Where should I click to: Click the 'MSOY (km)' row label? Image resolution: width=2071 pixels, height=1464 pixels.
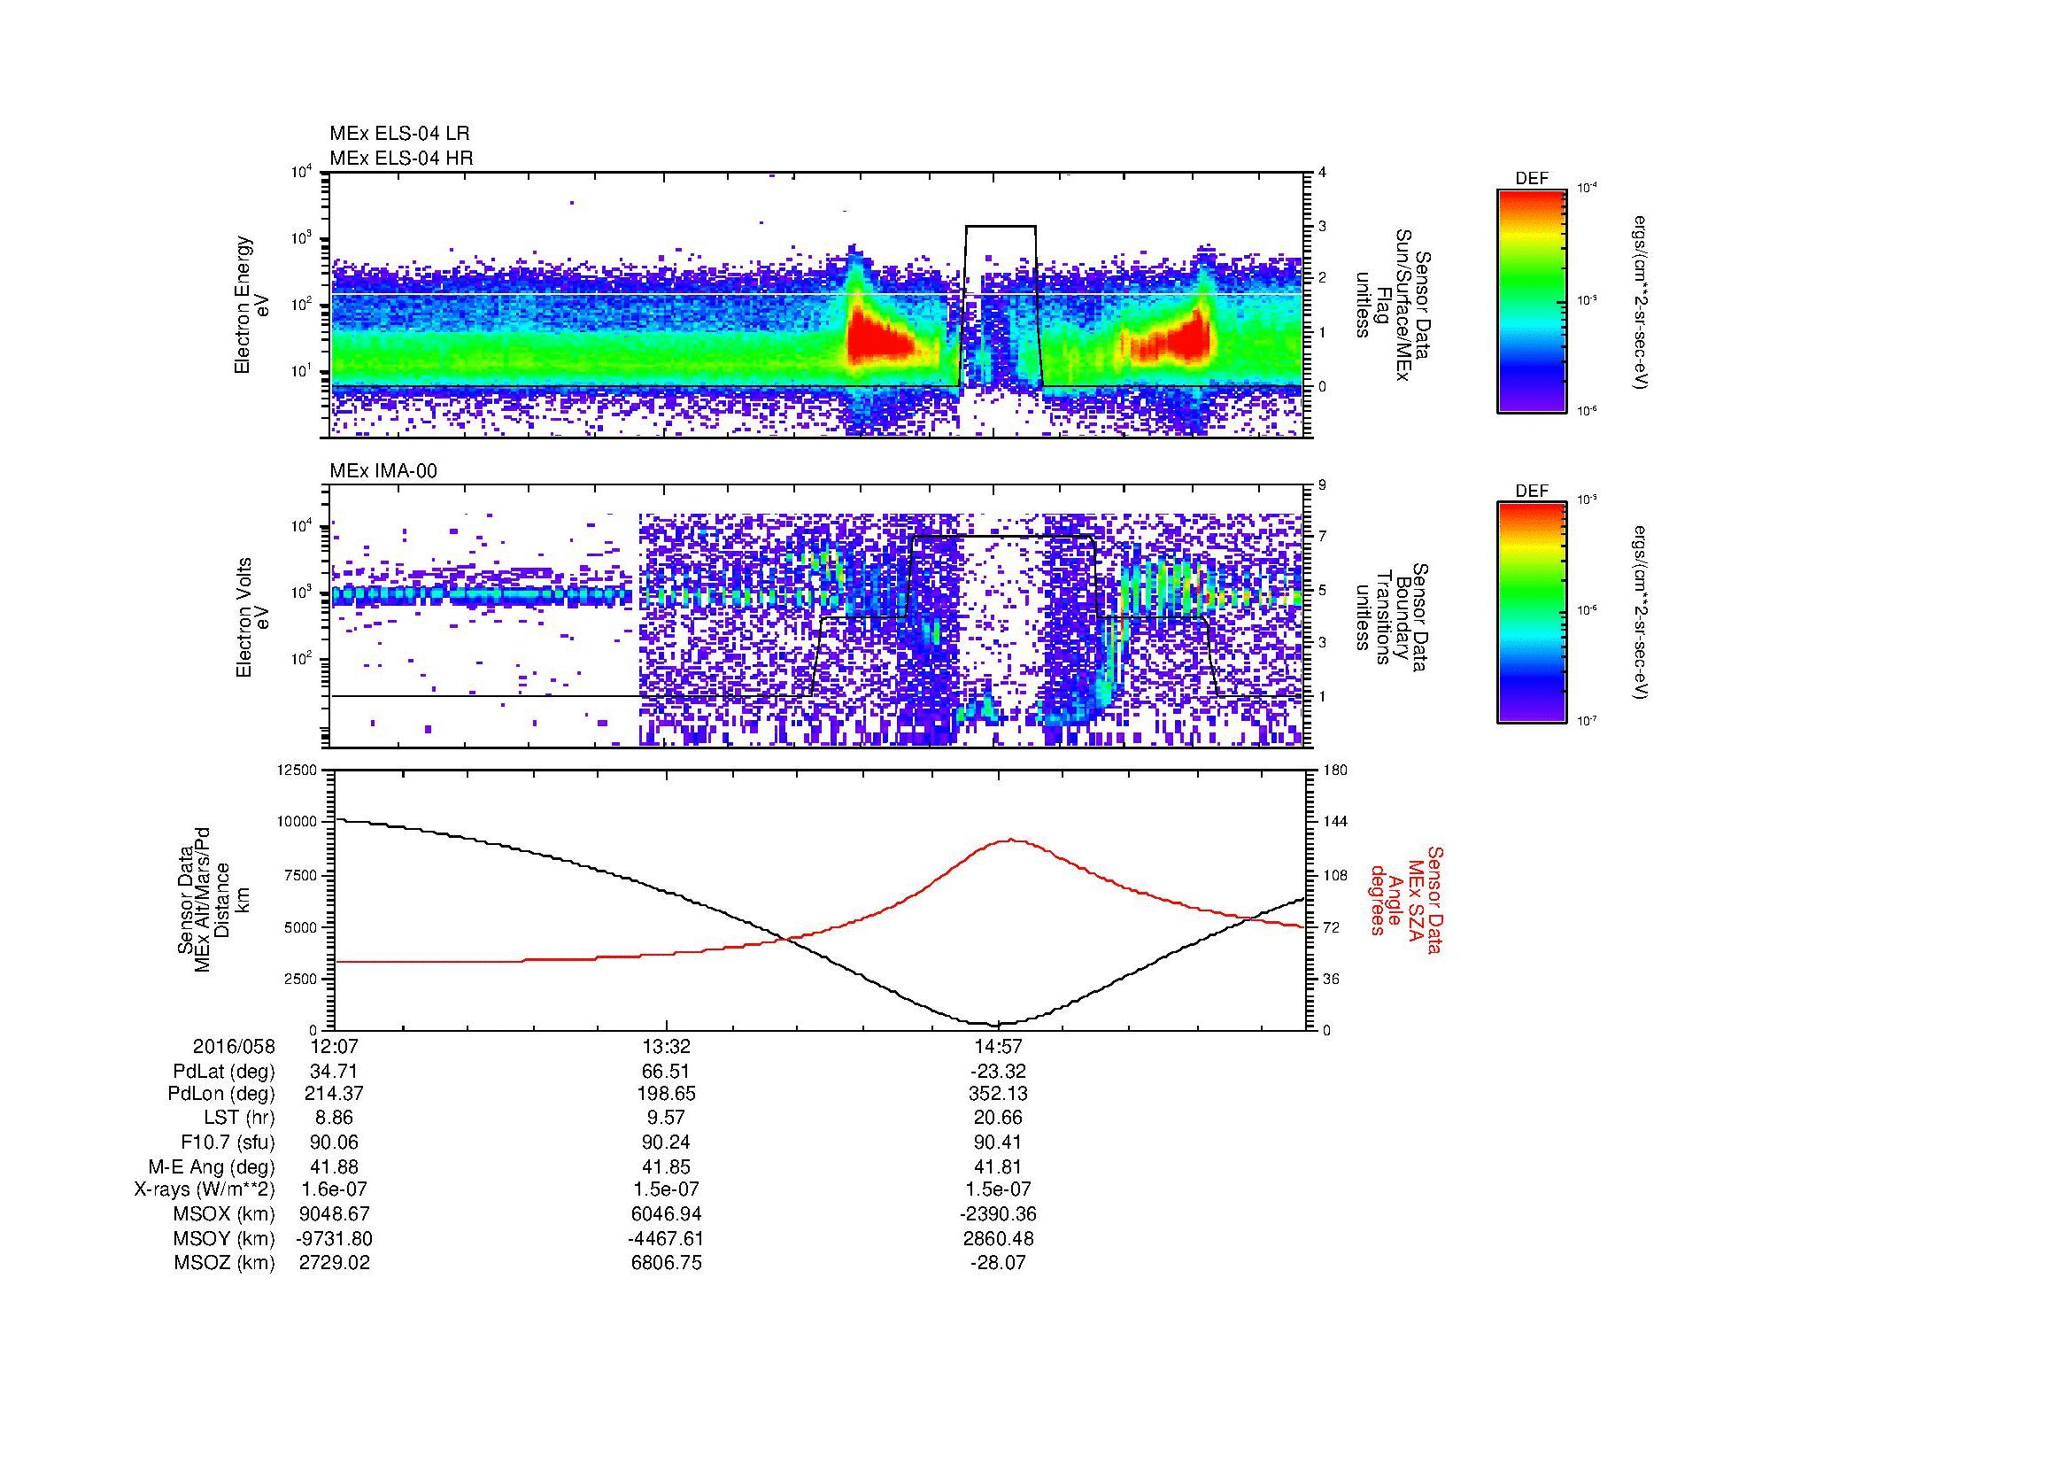pos(224,1238)
